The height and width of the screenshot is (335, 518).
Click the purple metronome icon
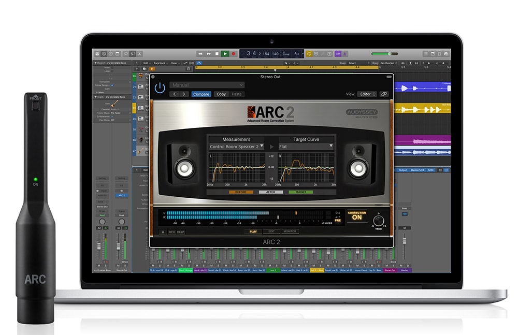(x=344, y=53)
